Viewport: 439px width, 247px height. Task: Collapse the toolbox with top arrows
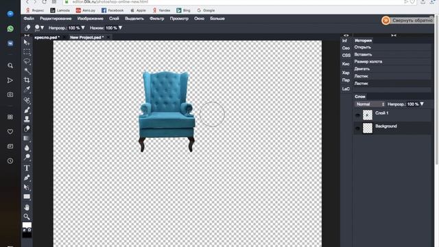[x=27, y=35]
